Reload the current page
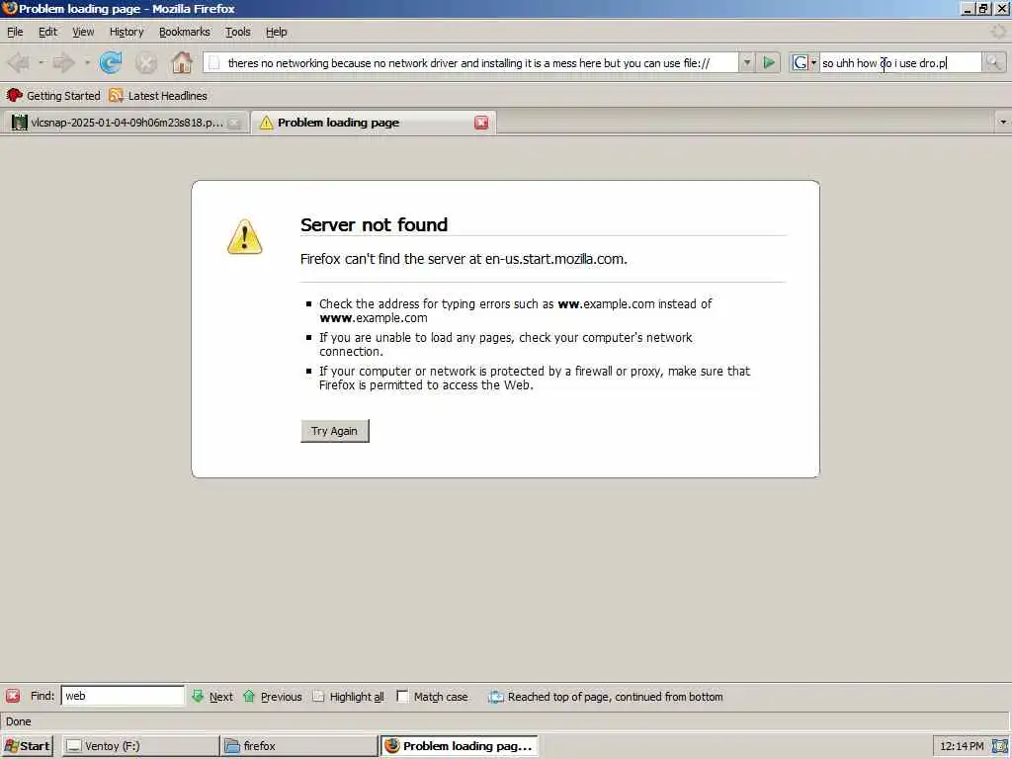Screen dimensions: 1012x759 coord(111,62)
